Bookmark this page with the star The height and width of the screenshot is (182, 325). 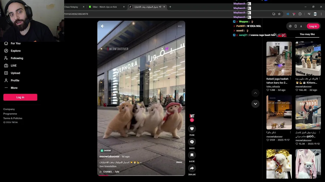[279, 14]
